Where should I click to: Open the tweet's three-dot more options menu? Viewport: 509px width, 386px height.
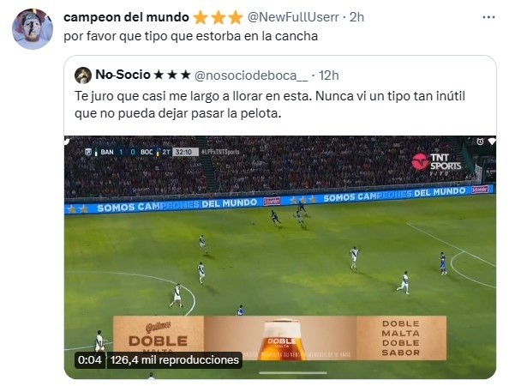488,17
